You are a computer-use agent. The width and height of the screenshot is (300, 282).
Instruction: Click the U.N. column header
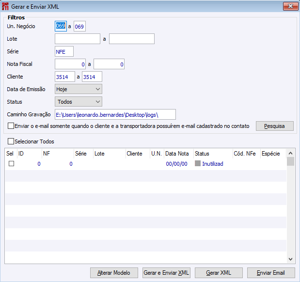coord(157,154)
